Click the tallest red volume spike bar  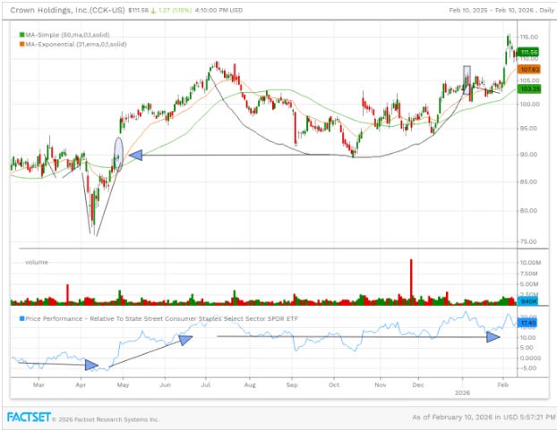pos(411,282)
